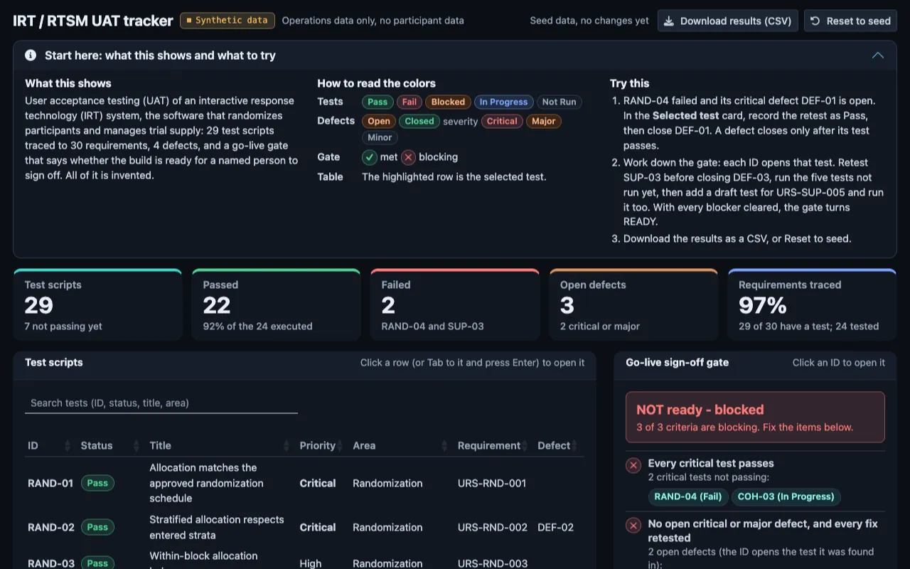Click the DEF-02 cell in RAND-02 row

click(x=554, y=527)
